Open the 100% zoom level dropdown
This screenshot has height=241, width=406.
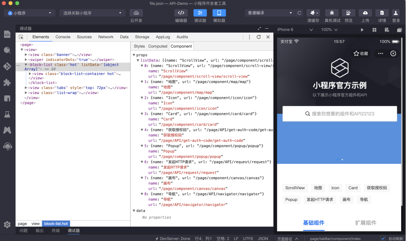[x=329, y=30]
